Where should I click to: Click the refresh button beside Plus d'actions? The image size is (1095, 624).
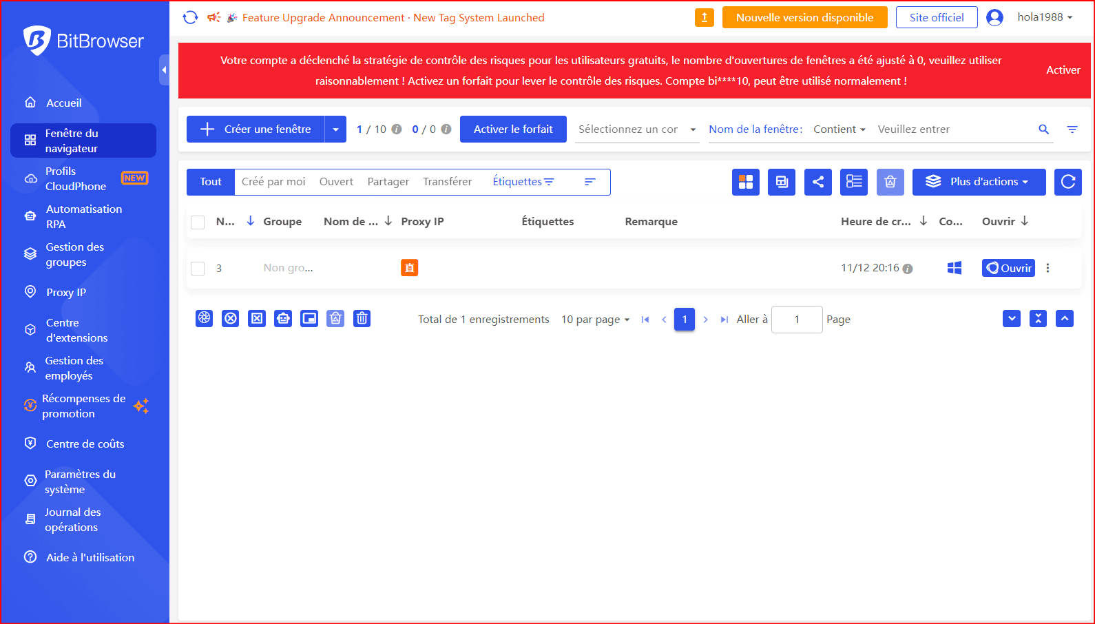(x=1067, y=182)
